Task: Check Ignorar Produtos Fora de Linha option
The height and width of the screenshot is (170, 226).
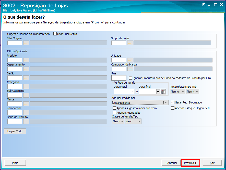Action: (130, 78)
